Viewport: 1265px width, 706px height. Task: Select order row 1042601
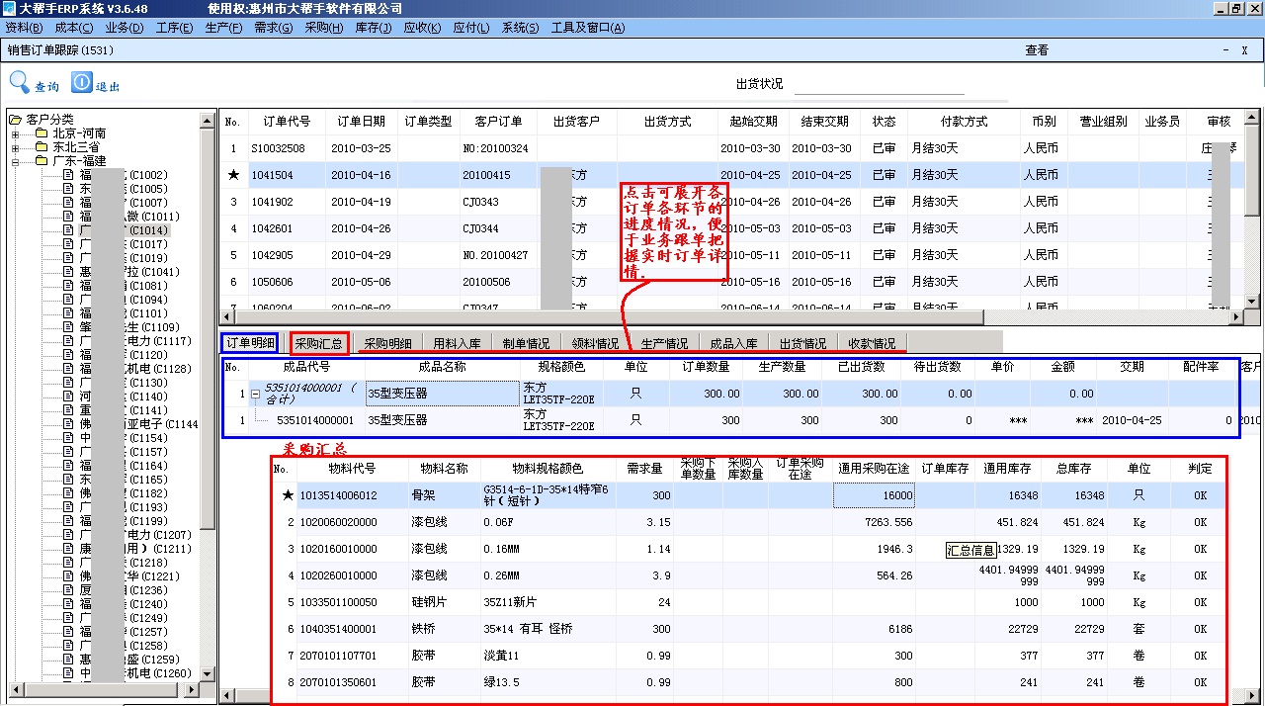pos(732,228)
